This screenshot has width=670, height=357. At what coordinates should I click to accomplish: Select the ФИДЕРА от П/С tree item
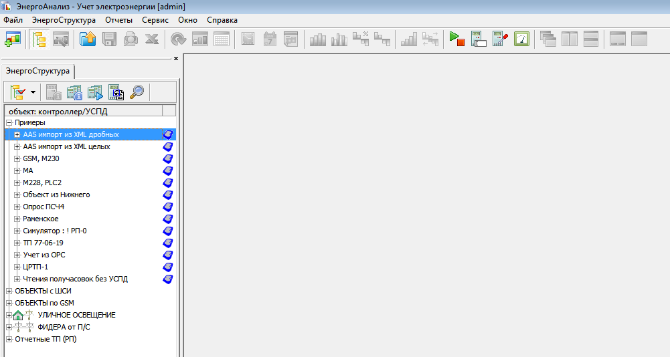coord(64,327)
